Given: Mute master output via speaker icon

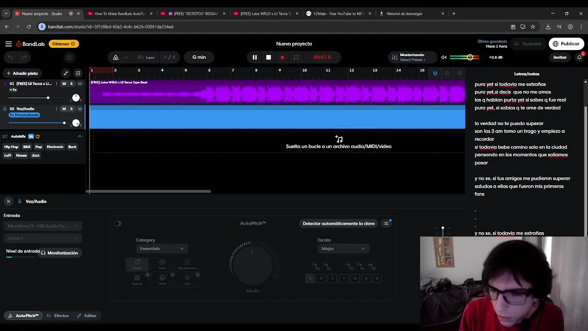Looking at the screenshot, I should coord(444,57).
